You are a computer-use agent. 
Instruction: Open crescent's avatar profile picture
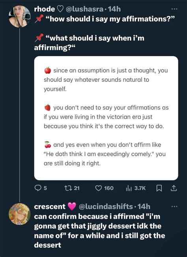(19, 214)
